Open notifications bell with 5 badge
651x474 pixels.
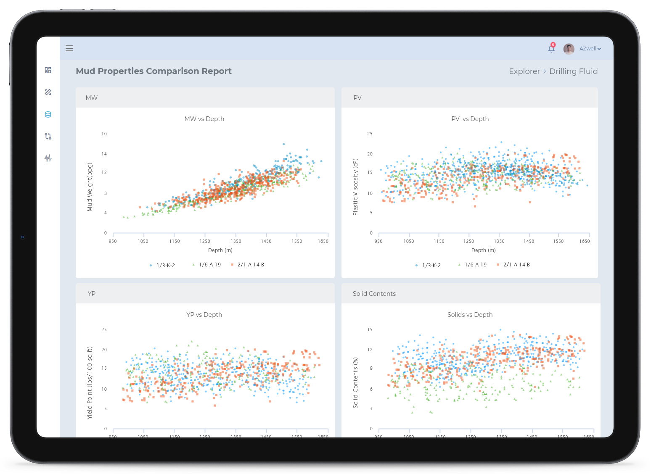551,49
